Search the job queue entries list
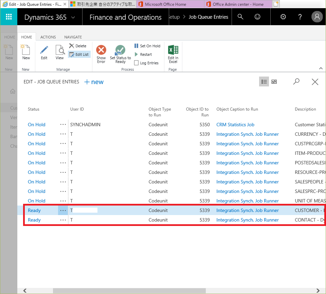326x294 pixels. 296,81
